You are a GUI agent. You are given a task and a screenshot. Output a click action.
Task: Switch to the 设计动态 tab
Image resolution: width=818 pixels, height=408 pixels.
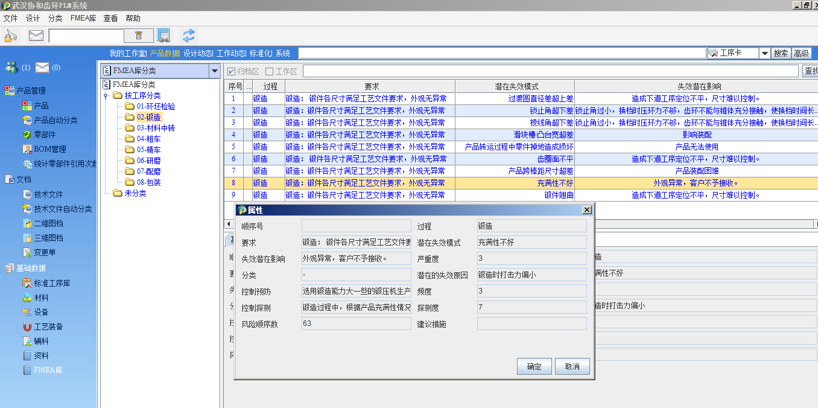tap(198, 53)
